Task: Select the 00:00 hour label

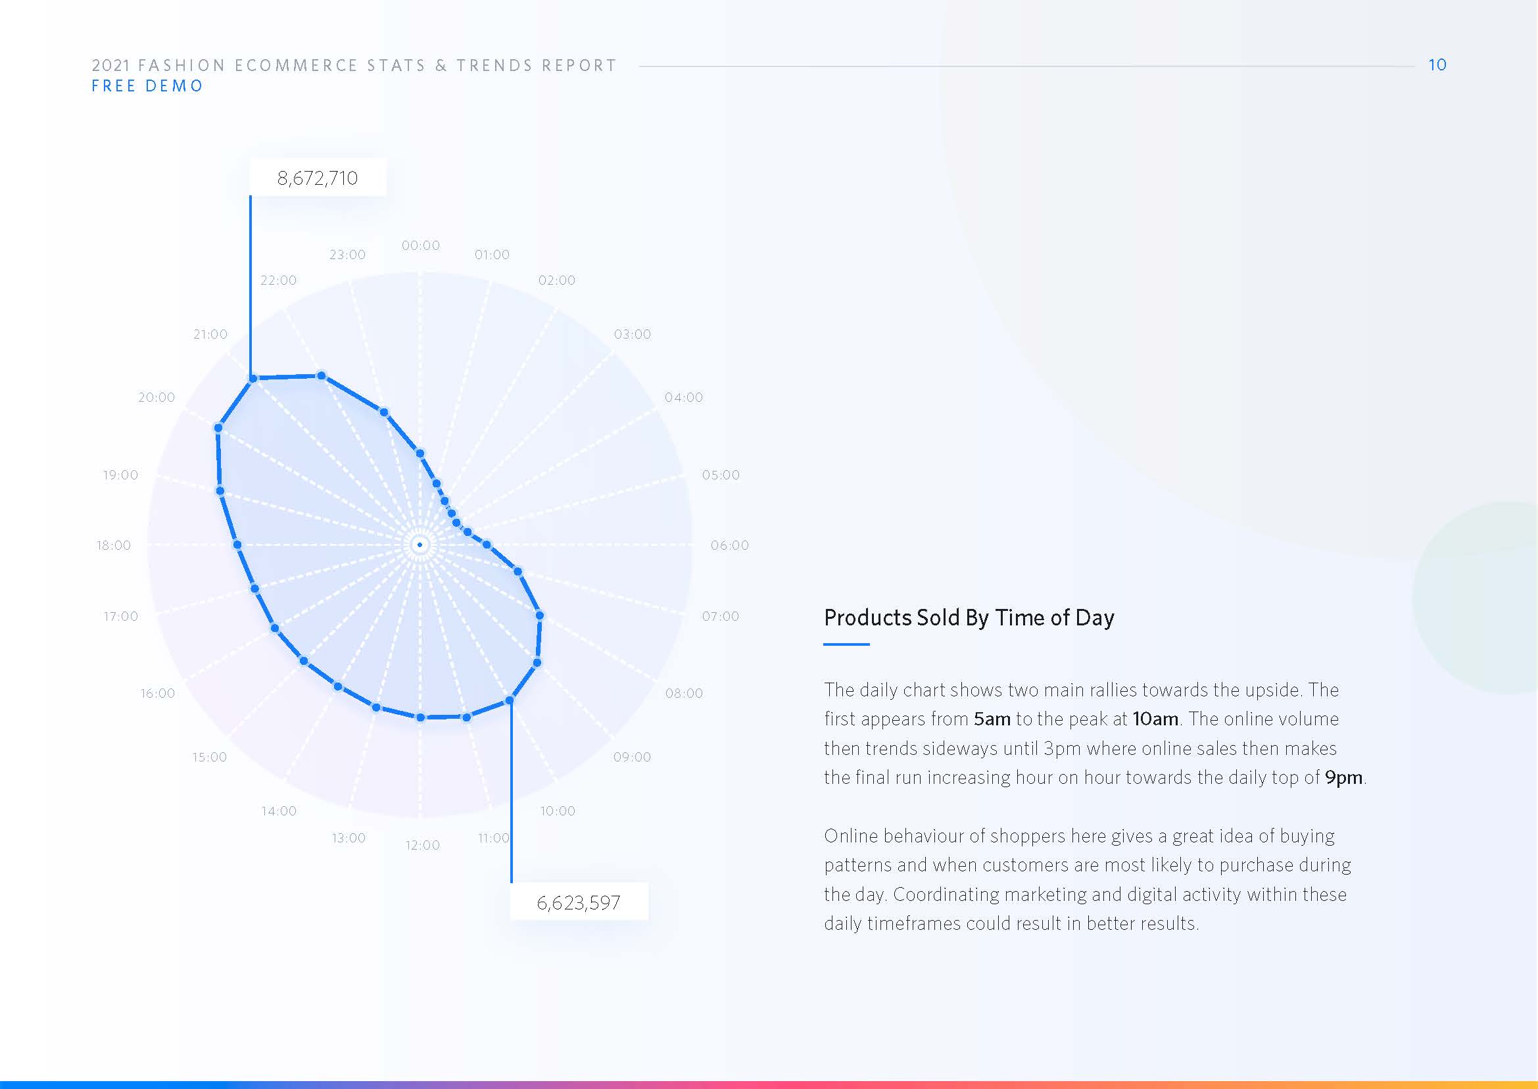Action: point(420,245)
